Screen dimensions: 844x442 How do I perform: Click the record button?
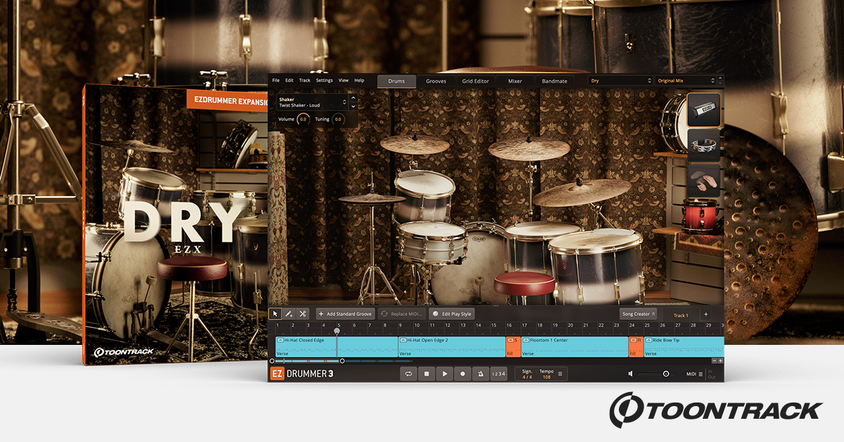tap(463, 374)
